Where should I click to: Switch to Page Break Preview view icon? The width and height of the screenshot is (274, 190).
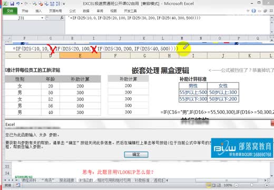pyautogui.click(x=219, y=185)
